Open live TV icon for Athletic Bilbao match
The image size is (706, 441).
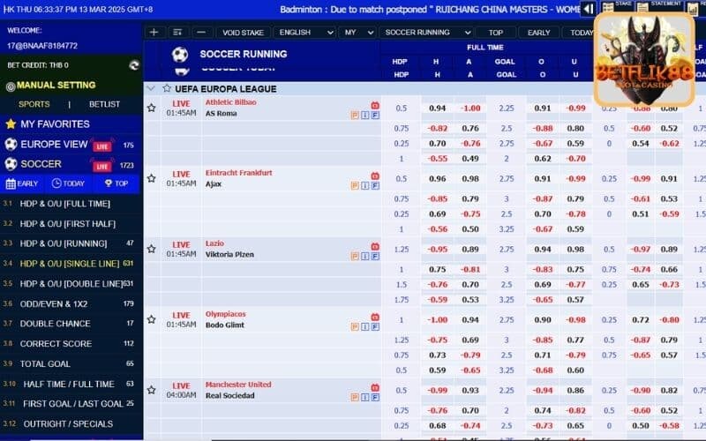click(375, 105)
